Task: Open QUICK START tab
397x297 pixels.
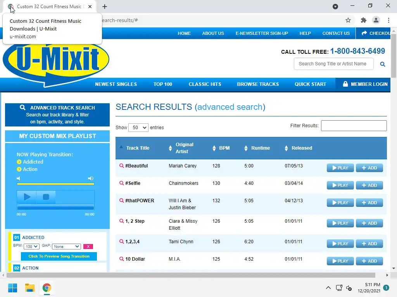Action: [x=311, y=84]
